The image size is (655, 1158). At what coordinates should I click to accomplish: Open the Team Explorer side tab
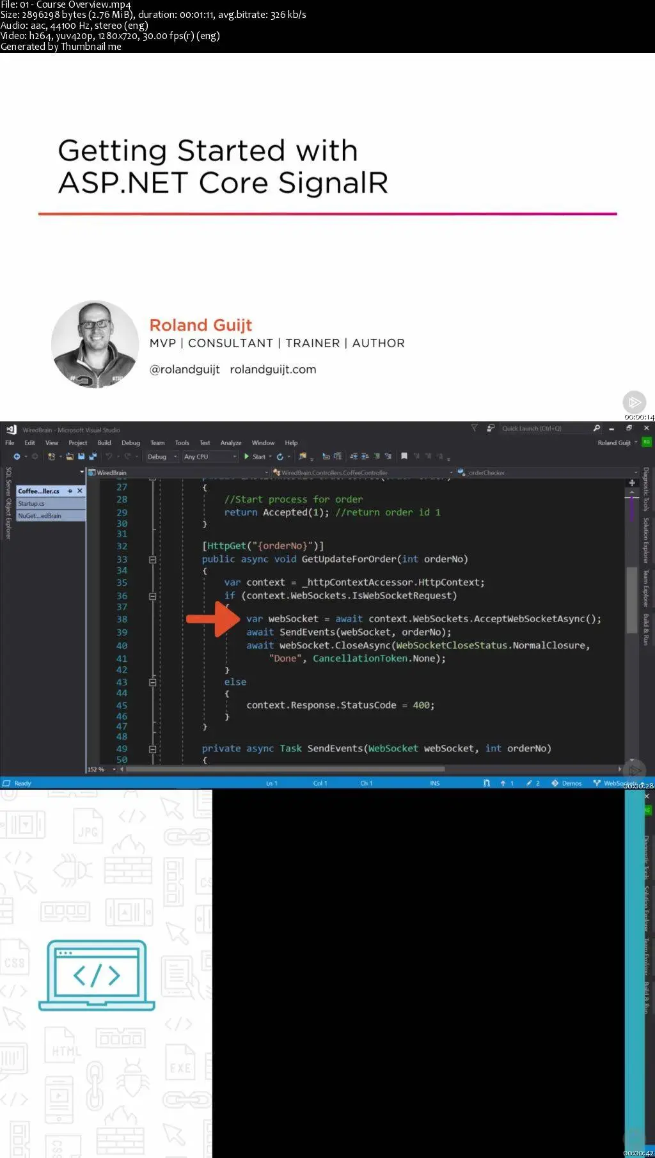click(x=646, y=588)
